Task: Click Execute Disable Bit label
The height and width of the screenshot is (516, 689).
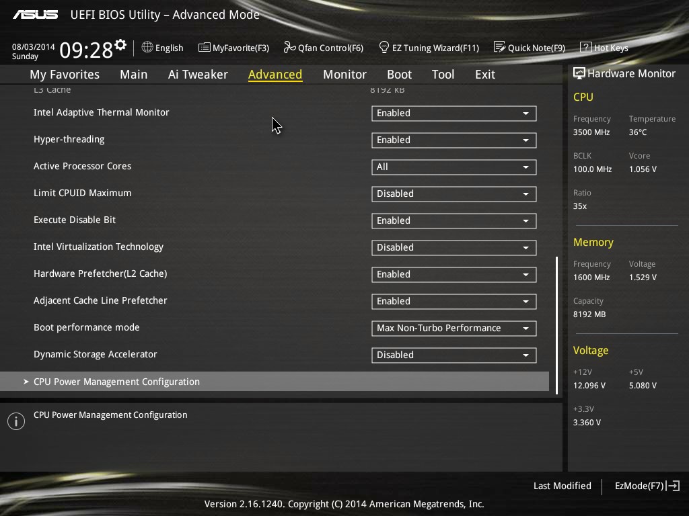Action: pos(75,220)
